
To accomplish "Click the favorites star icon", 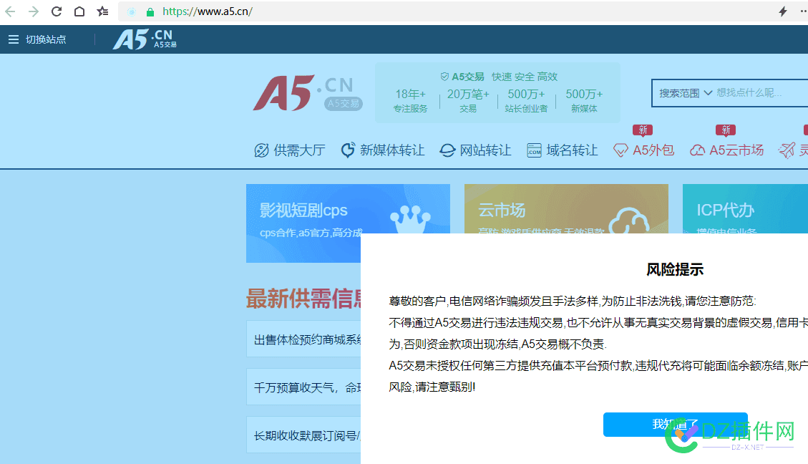I will click(x=102, y=11).
